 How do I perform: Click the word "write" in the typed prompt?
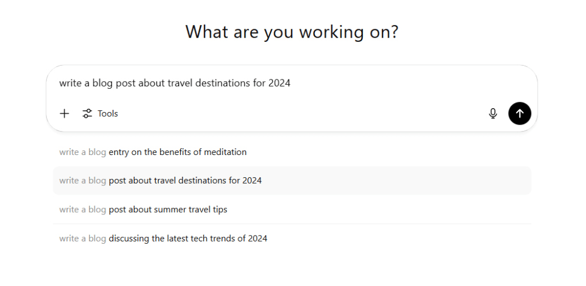70,83
